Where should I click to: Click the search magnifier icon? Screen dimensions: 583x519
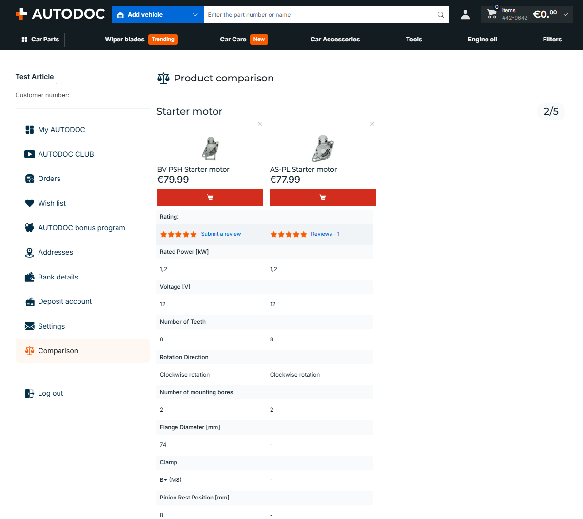[441, 15]
